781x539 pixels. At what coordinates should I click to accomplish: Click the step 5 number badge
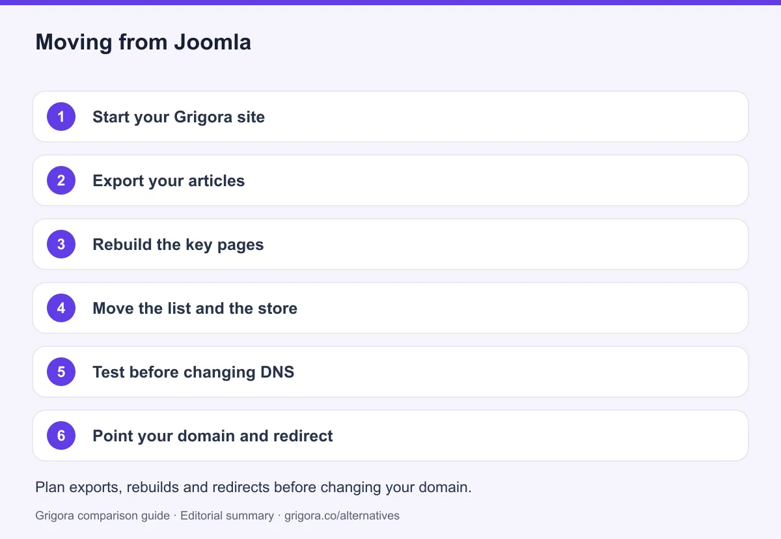(61, 372)
